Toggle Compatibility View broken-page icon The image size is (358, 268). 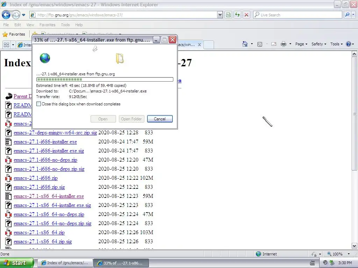(228, 15)
